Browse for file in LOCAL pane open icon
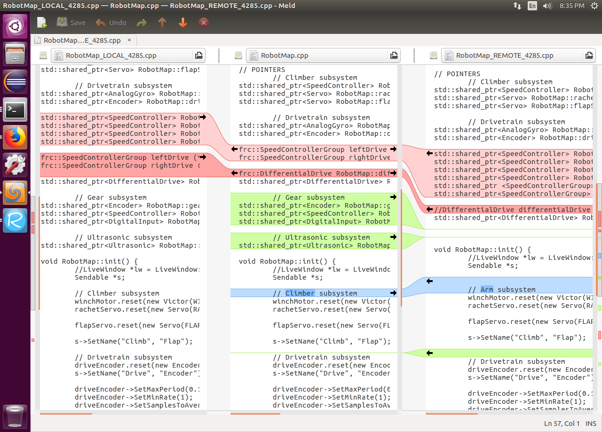Image resolution: width=602 pixels, height=432 pixels. [199, 55]
